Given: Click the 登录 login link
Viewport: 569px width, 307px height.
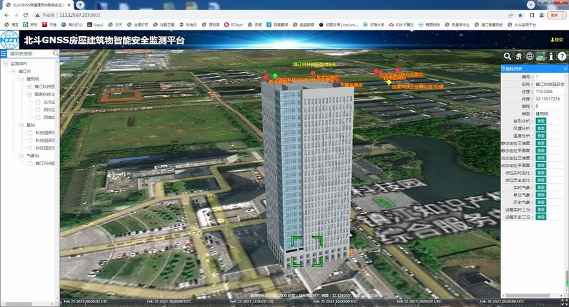Looking at the screenshot, I should point(557,40).
